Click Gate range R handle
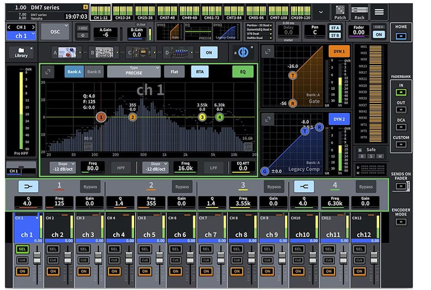This screenshot has height=290, width=431. click(293, 103)
